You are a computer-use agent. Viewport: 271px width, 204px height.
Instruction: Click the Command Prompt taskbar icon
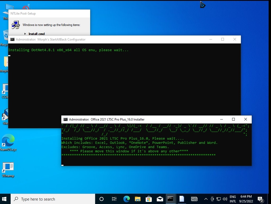171,199
